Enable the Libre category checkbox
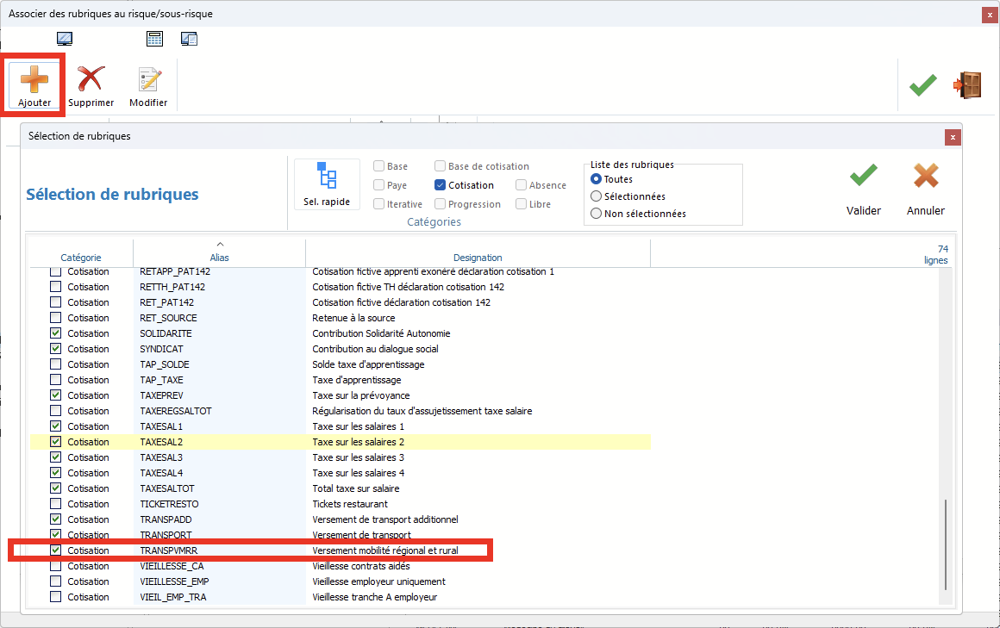The image size is (1000, 628). click(x=521, y=204)
